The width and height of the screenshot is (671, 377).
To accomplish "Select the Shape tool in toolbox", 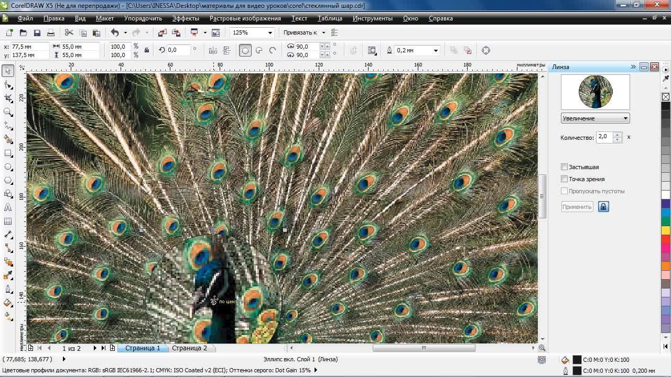I will tap(8, 84).
